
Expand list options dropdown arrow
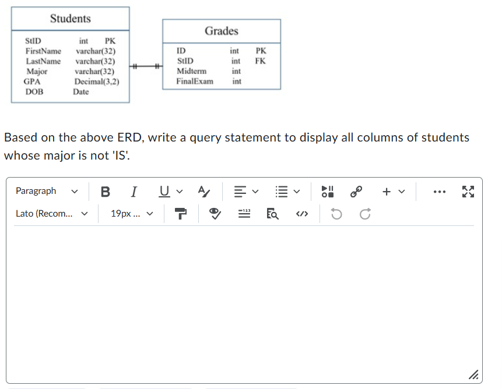click(x=297, y=192)
